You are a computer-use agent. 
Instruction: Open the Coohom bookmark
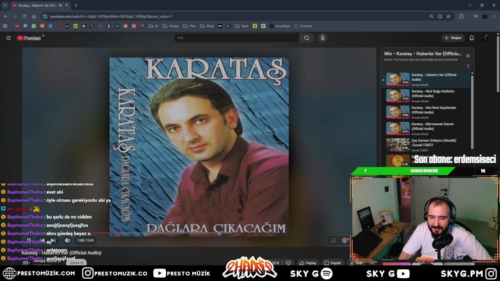303,26
